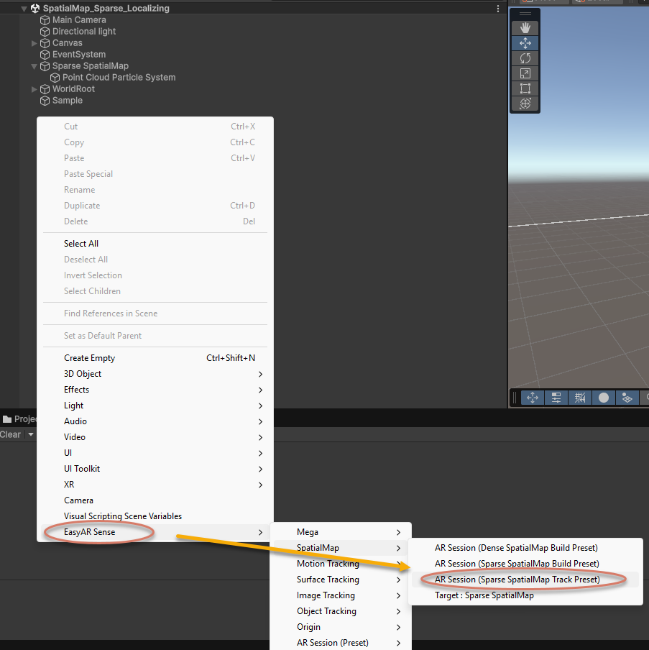Screen dimensions: 649x650
Task: Collapse the Sparse SpatialMap tree node
Action: click(34, 66)
